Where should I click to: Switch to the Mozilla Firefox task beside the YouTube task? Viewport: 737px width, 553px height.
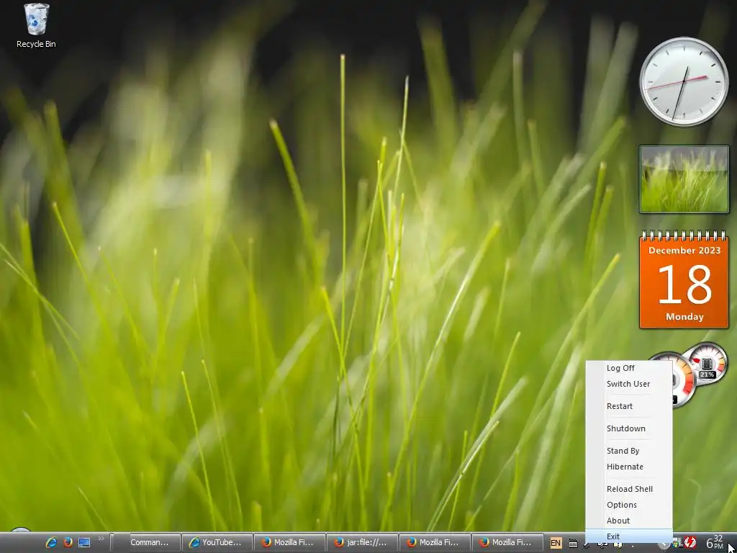(x=289, y=542)
